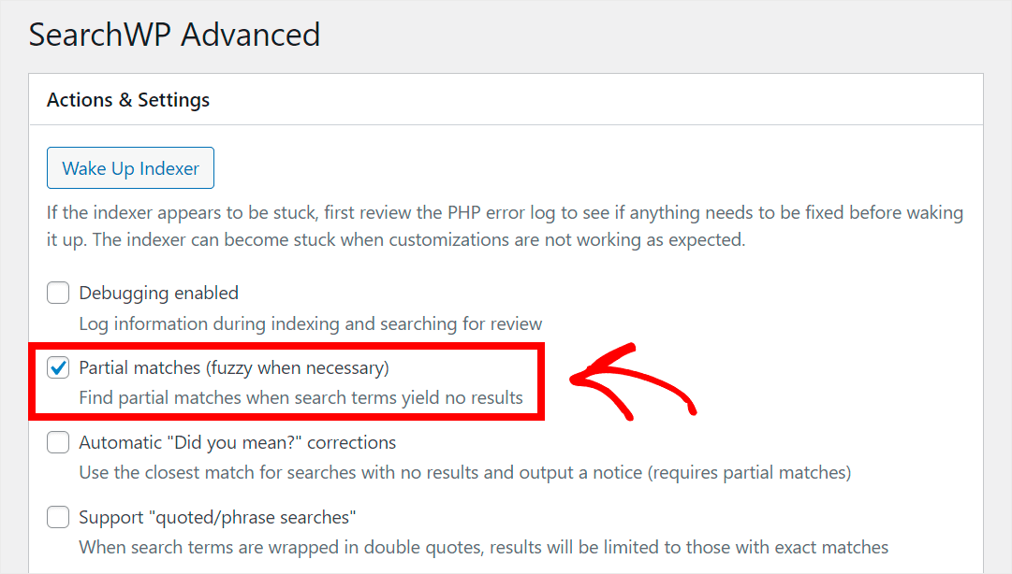Click the Wake Up Indexer button
Image resolution: width=1012 pixels, height=574 pixels.
pos(130,167)
